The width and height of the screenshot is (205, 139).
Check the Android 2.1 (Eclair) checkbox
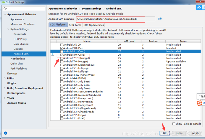point(62,119)
